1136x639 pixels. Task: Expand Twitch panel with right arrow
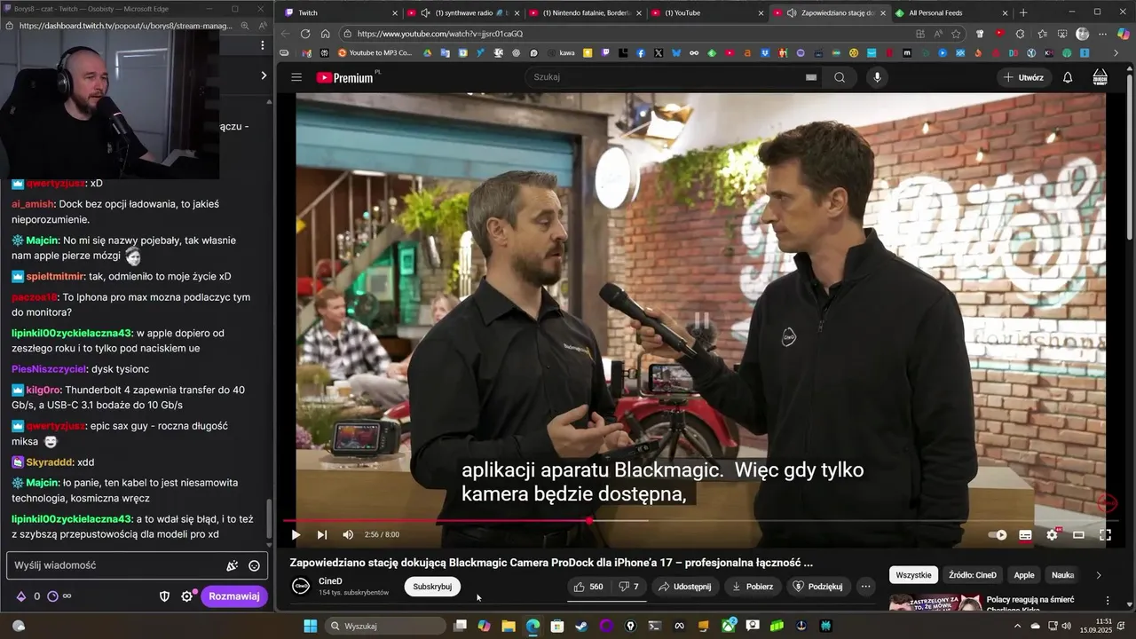[263, 75]
